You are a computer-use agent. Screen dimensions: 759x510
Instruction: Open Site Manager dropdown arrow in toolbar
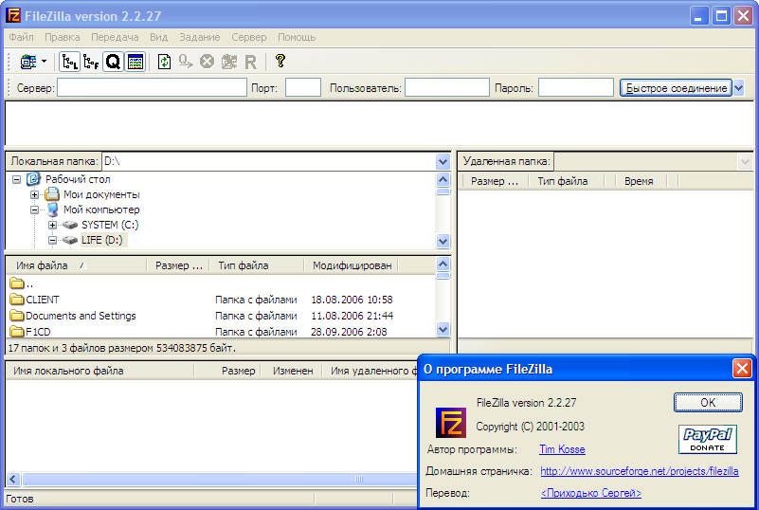(44, 62)
